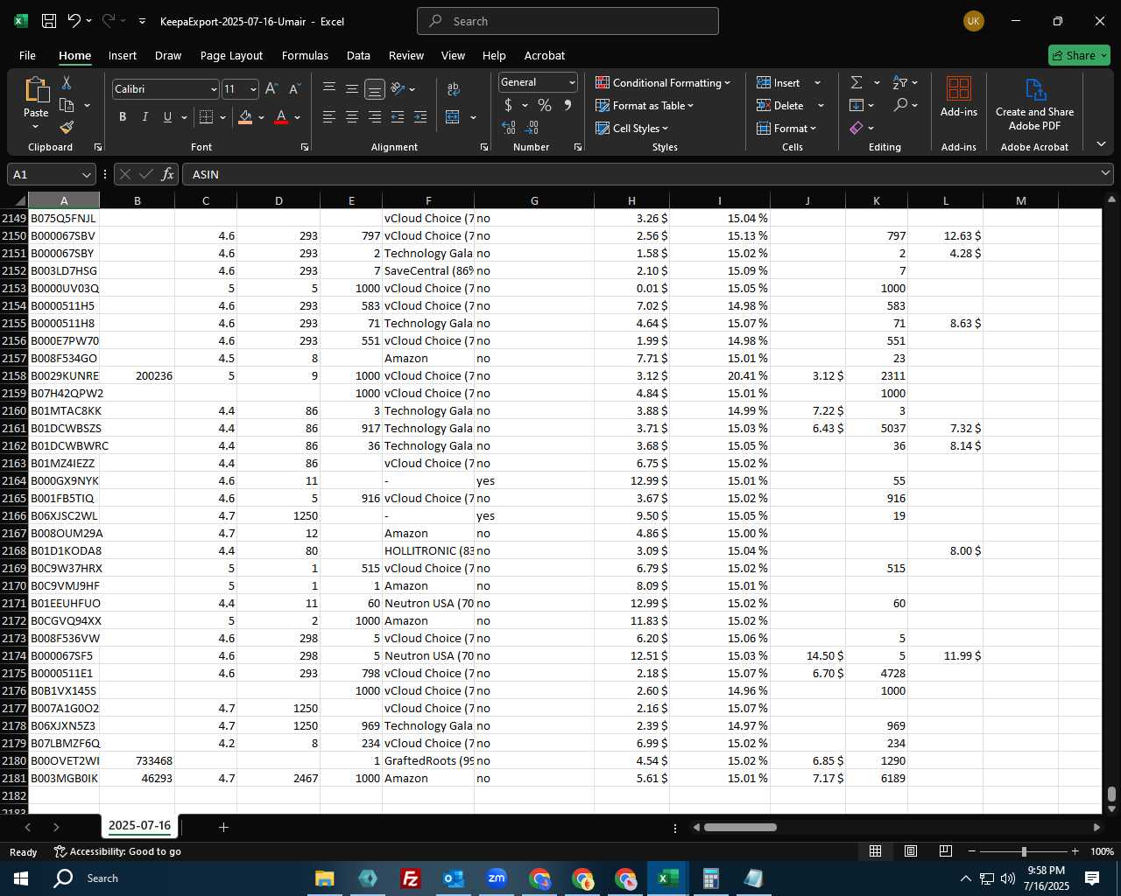Click the Format cells button

pos(786,128)
